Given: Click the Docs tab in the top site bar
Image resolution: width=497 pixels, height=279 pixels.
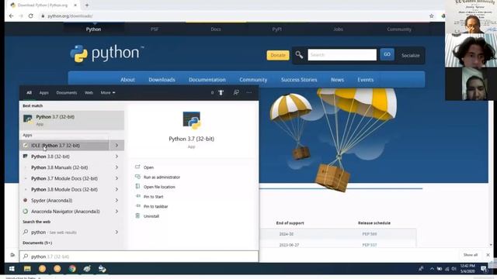Looking at the screenshot, I should pos(216,29).
